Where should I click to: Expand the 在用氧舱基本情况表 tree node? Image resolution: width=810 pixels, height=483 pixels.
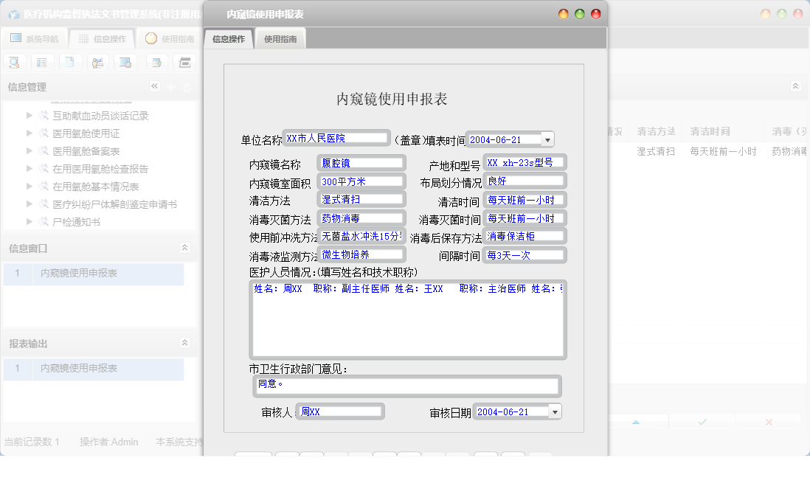(30, 185)
